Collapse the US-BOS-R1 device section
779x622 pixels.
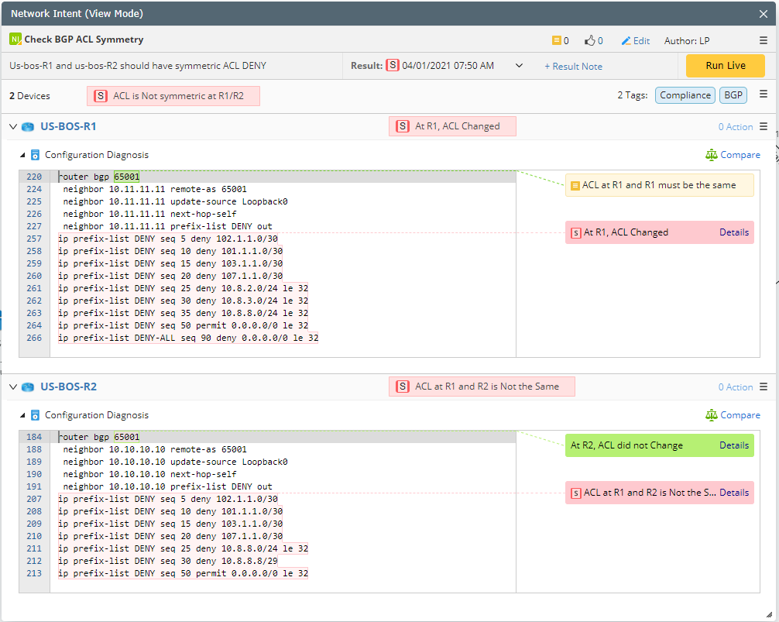pyautogui.click(x=13, y=126)
